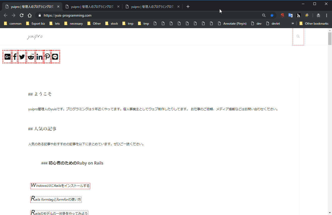Click the vertical page scrollbar thumb
The width and height of the screenshot is (332, 215).
pyautogui.click(x=330, y=38)
